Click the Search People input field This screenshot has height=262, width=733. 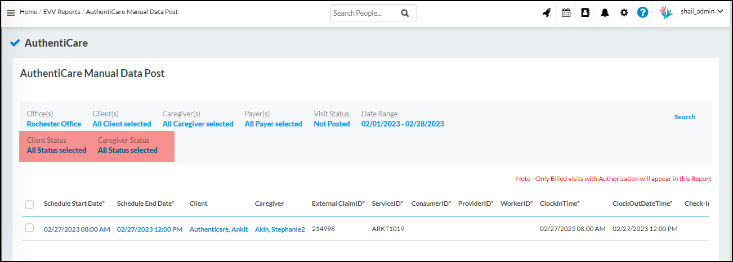(x=363, y=13)
